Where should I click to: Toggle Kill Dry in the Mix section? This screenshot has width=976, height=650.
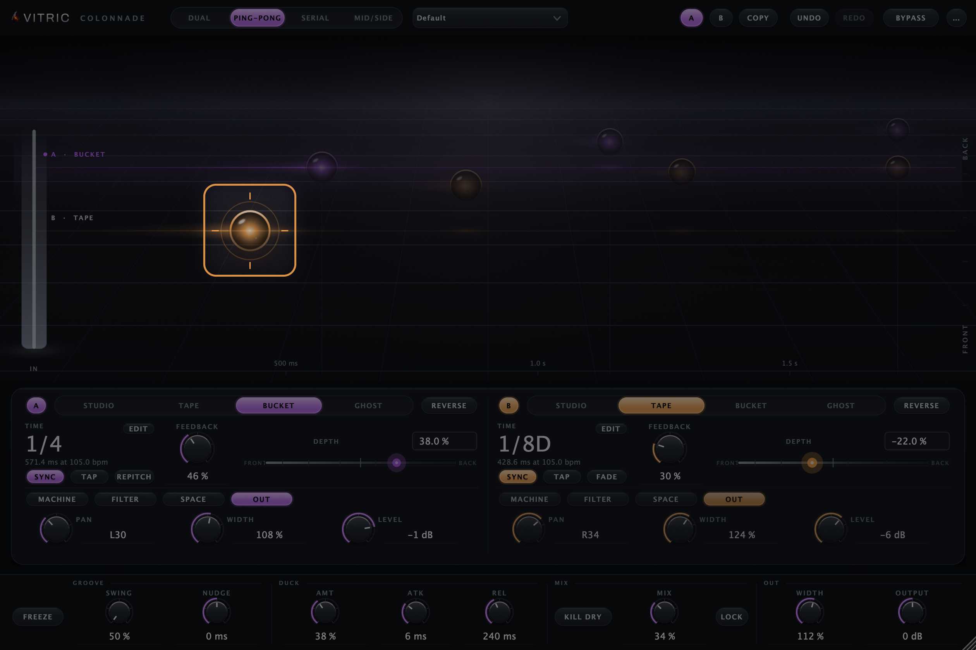[583, 616]
